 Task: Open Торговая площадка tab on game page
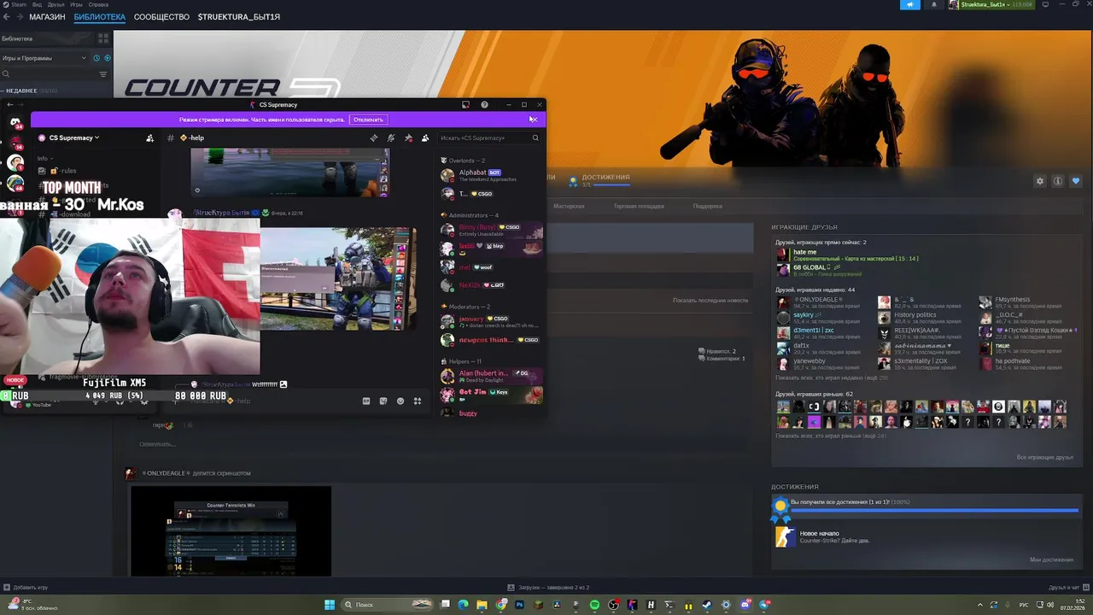[639, 206]
